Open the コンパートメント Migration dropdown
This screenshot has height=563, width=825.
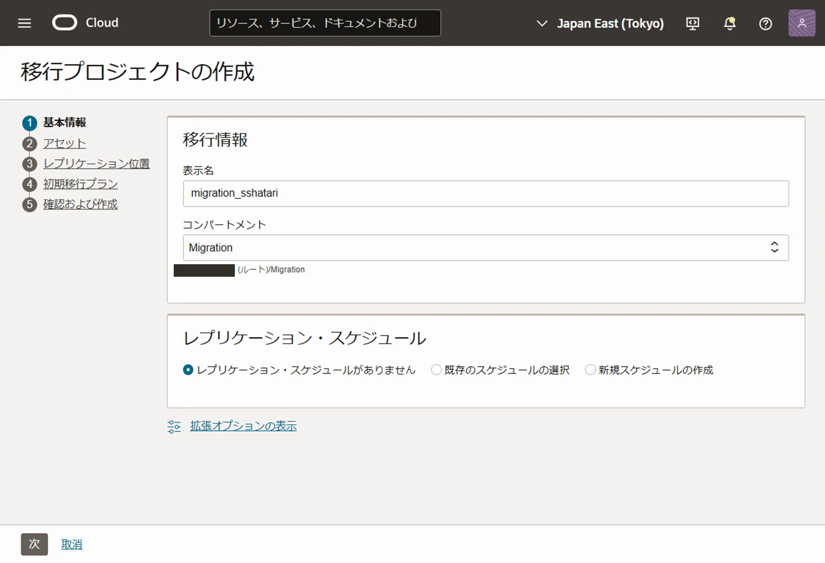(x=486, y=248)
